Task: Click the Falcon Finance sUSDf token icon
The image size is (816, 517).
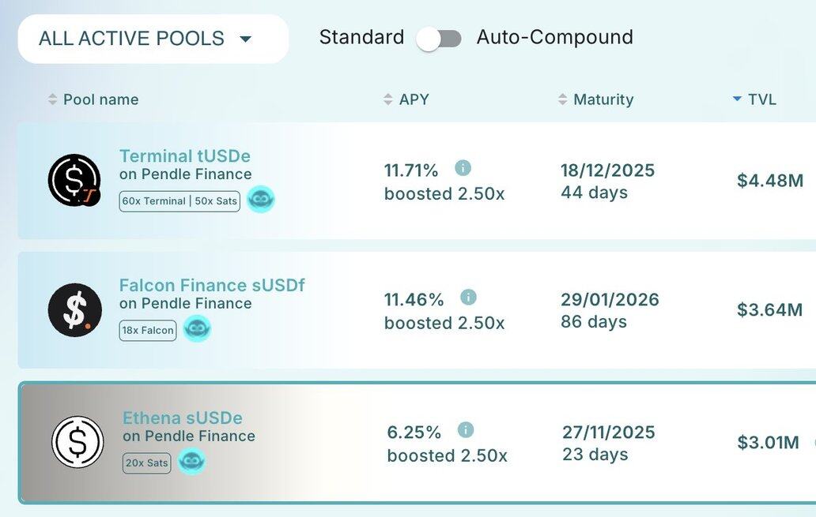Action: point(75,310)
